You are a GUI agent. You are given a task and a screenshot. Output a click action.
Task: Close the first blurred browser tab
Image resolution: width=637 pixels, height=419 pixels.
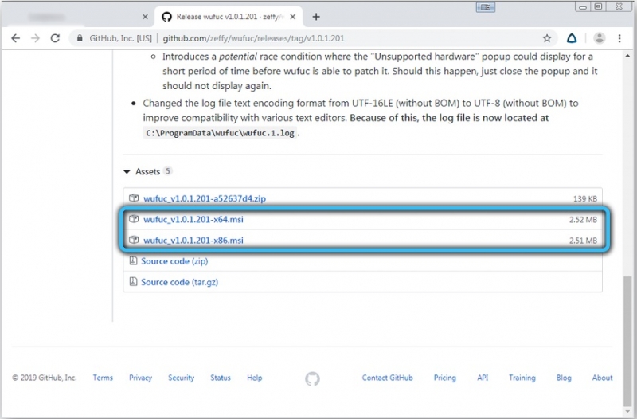coord(145,17)
